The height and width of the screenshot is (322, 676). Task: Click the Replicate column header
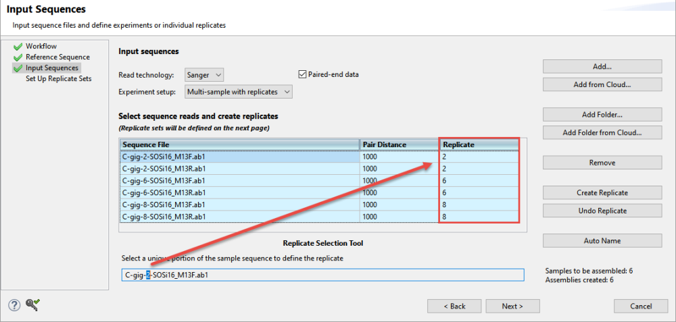point(479,144)
